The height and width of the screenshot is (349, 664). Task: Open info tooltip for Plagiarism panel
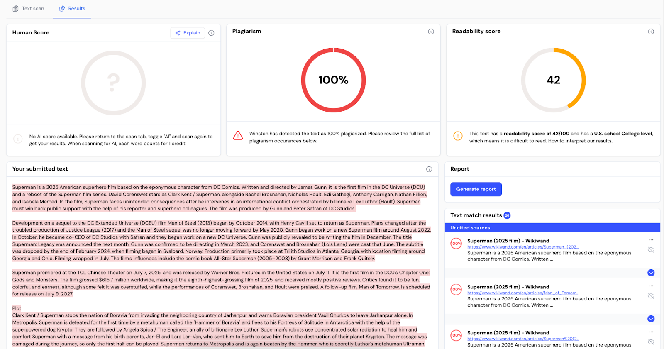click(x=431, y=32)
